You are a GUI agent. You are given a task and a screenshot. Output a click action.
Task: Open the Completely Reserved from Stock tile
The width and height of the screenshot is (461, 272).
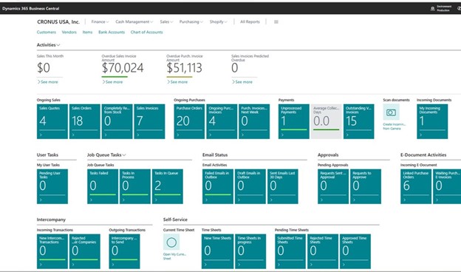(117, 121)
